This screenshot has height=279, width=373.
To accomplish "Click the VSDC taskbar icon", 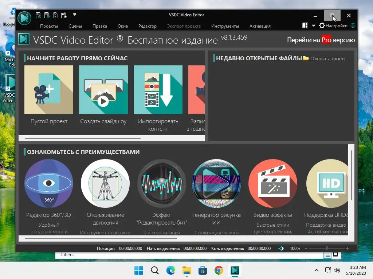I will 235,270.
